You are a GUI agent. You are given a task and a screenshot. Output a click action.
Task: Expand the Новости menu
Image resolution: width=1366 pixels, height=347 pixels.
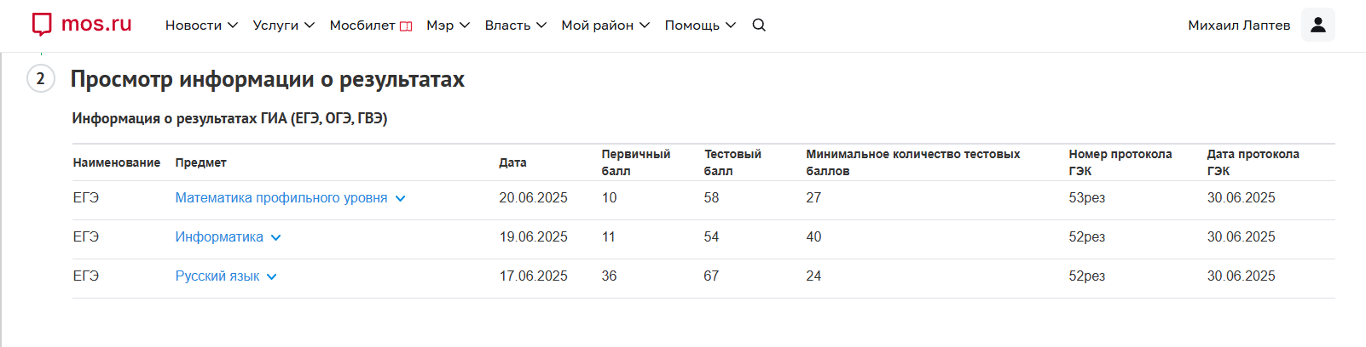pos(201,26)
